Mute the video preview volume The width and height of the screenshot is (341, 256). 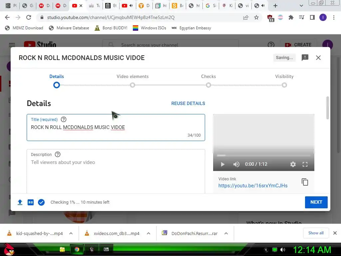pos(236,164)
